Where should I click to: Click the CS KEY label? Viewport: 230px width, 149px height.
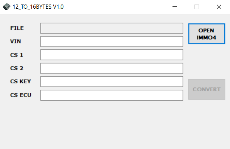click(x=20, y=81)
